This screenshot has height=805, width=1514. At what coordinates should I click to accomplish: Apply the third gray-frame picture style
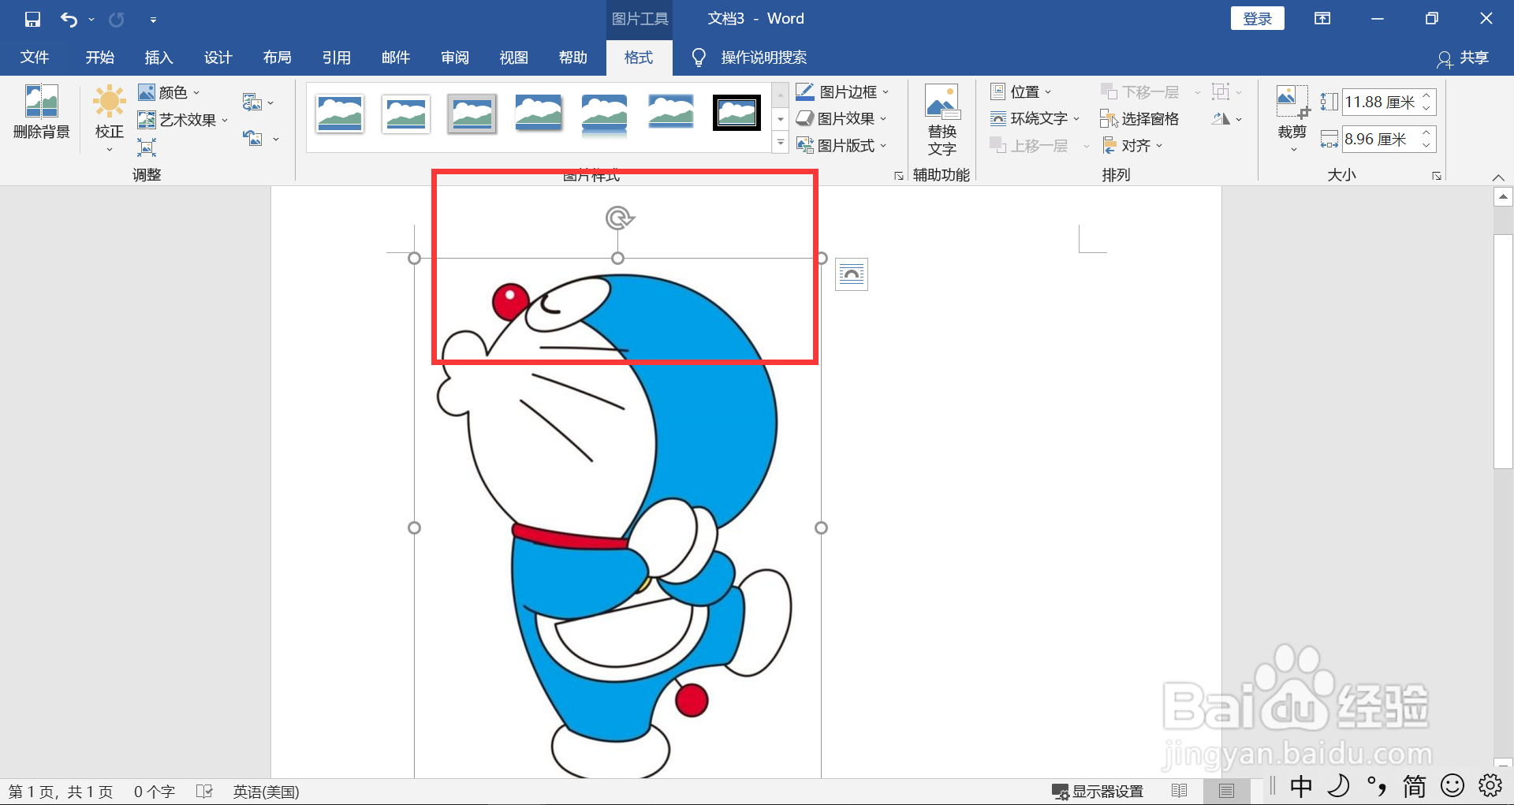(472, 114)
